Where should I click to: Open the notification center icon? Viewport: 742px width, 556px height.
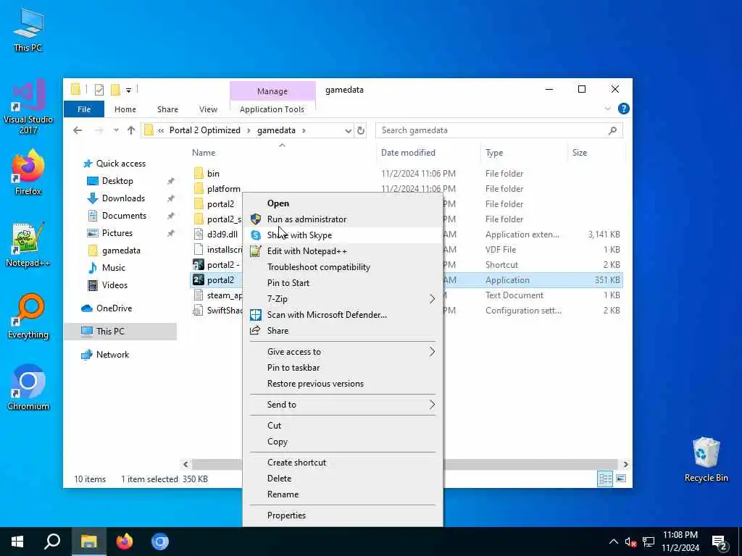(x=720, y=542)
